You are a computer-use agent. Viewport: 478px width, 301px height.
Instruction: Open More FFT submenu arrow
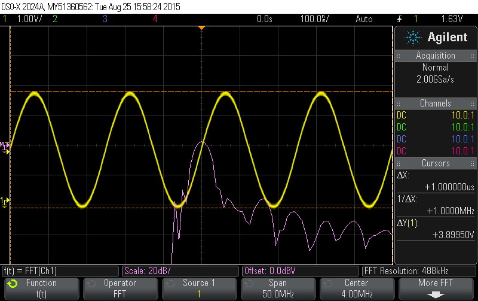436,295
